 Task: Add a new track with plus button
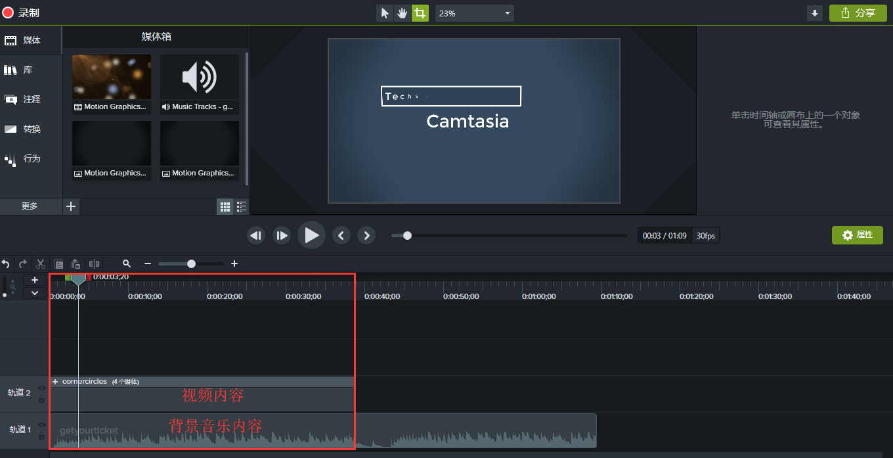tap(35, 280)
